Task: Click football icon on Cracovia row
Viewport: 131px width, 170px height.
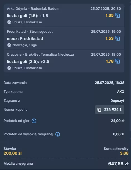Action: pos(9,68)
